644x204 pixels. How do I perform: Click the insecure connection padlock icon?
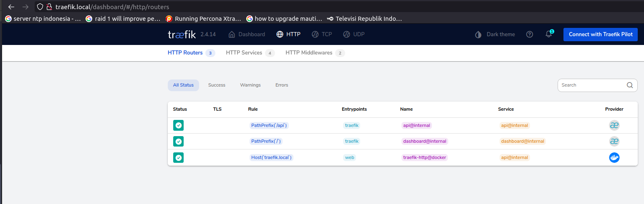point(49,7)
